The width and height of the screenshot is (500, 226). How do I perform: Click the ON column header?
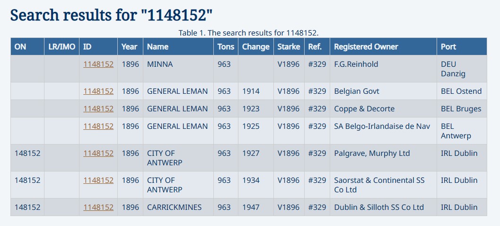click(x=20, y=47)
